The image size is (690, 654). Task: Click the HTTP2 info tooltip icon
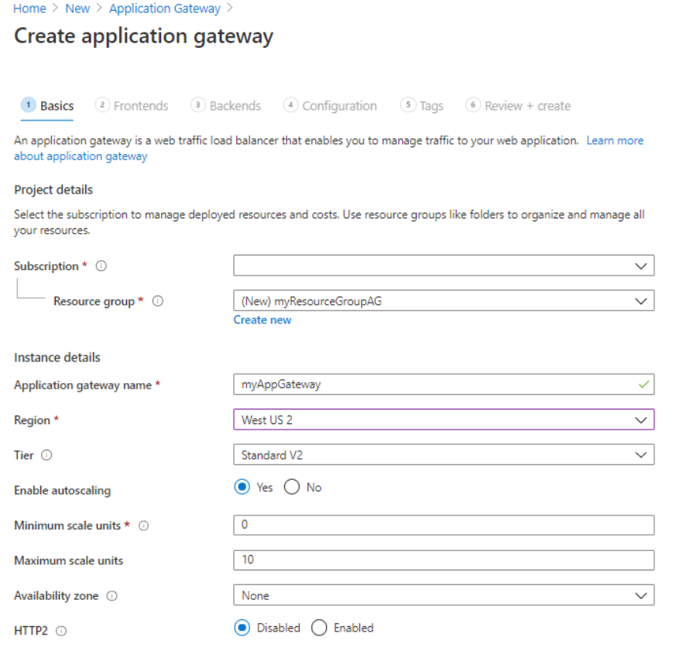coord(60,631)
